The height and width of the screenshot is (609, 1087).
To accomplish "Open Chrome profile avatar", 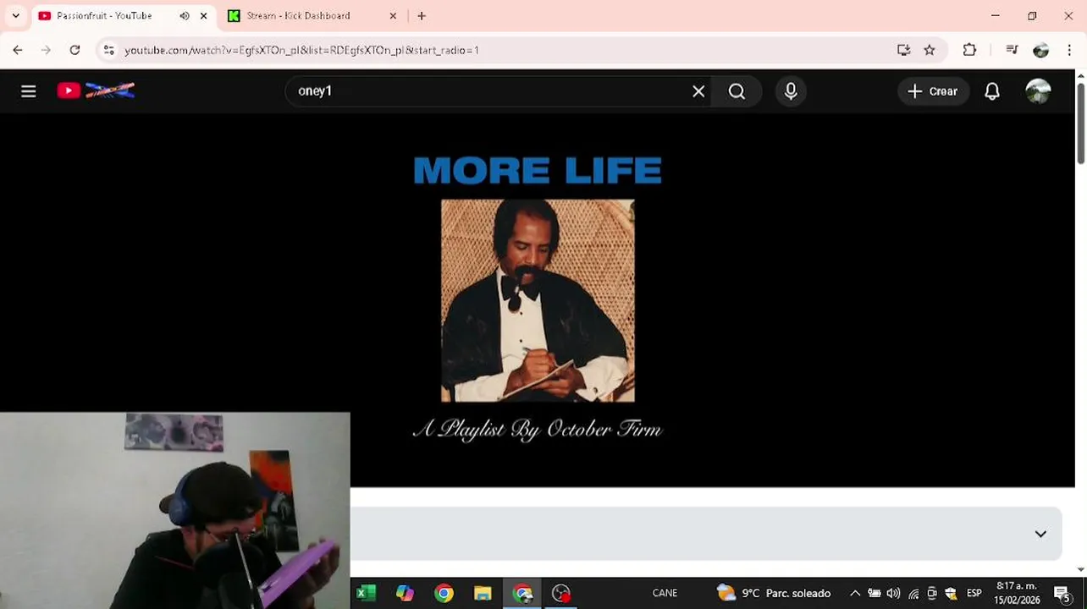I will pos(1040,50).
